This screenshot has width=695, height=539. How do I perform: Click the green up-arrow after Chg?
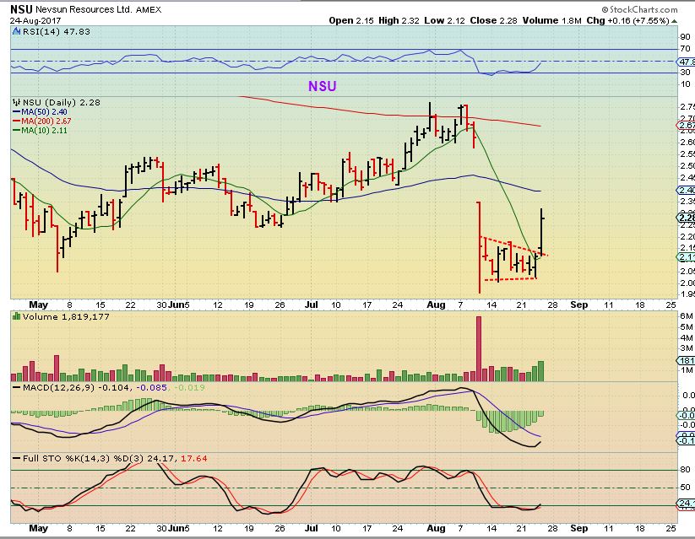[x=675, y=21]
